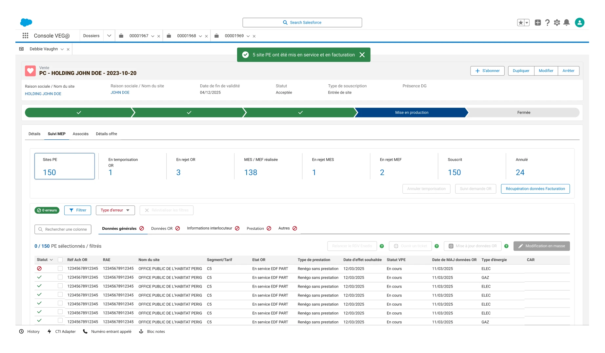Close the 00001969 tab
The image size is (605, 353).
254,36
